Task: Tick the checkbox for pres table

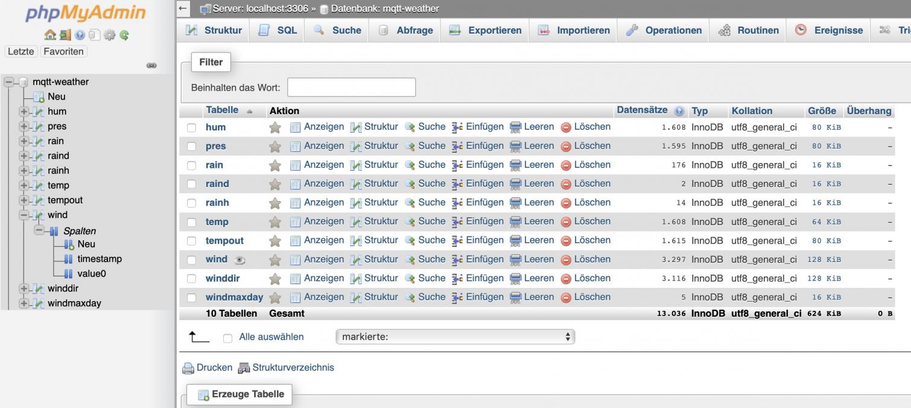Action: tap(192, 147)
